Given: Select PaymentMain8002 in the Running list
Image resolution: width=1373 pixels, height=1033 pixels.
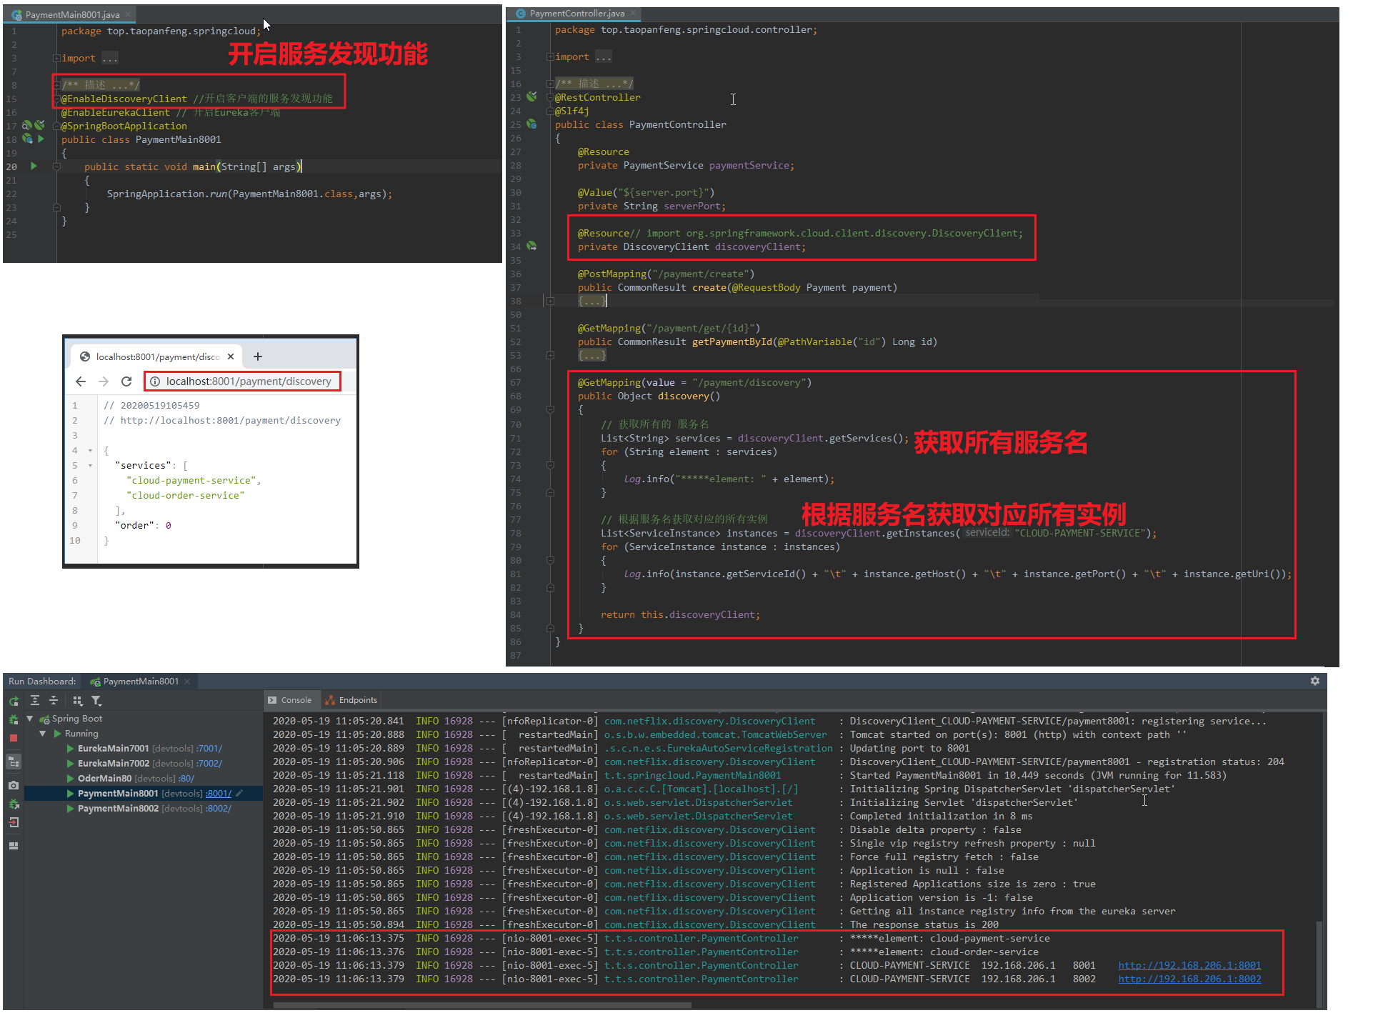Looking at the screenshot, I should coord(118,809).
